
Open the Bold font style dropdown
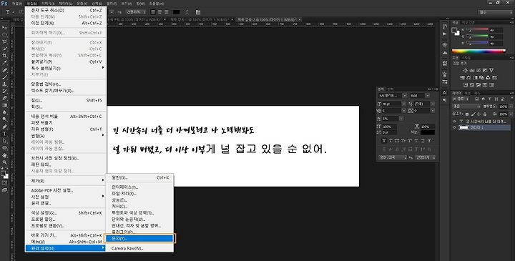(427, 96)
